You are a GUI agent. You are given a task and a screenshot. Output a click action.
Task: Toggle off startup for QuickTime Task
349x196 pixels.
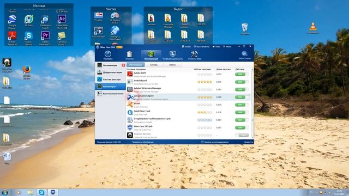pos(242,112)
